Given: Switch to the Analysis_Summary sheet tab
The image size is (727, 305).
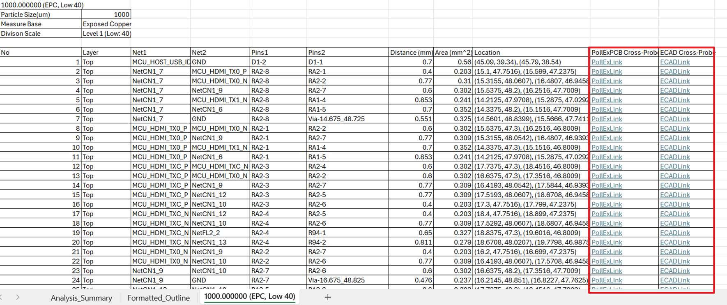Looking at the screenshot, I should [x=81, y=298].
